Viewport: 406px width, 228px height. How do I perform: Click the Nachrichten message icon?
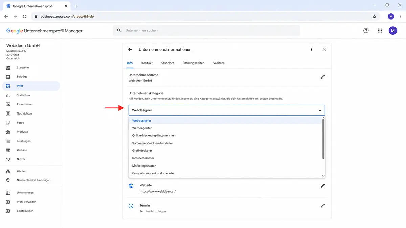(8, 113)
